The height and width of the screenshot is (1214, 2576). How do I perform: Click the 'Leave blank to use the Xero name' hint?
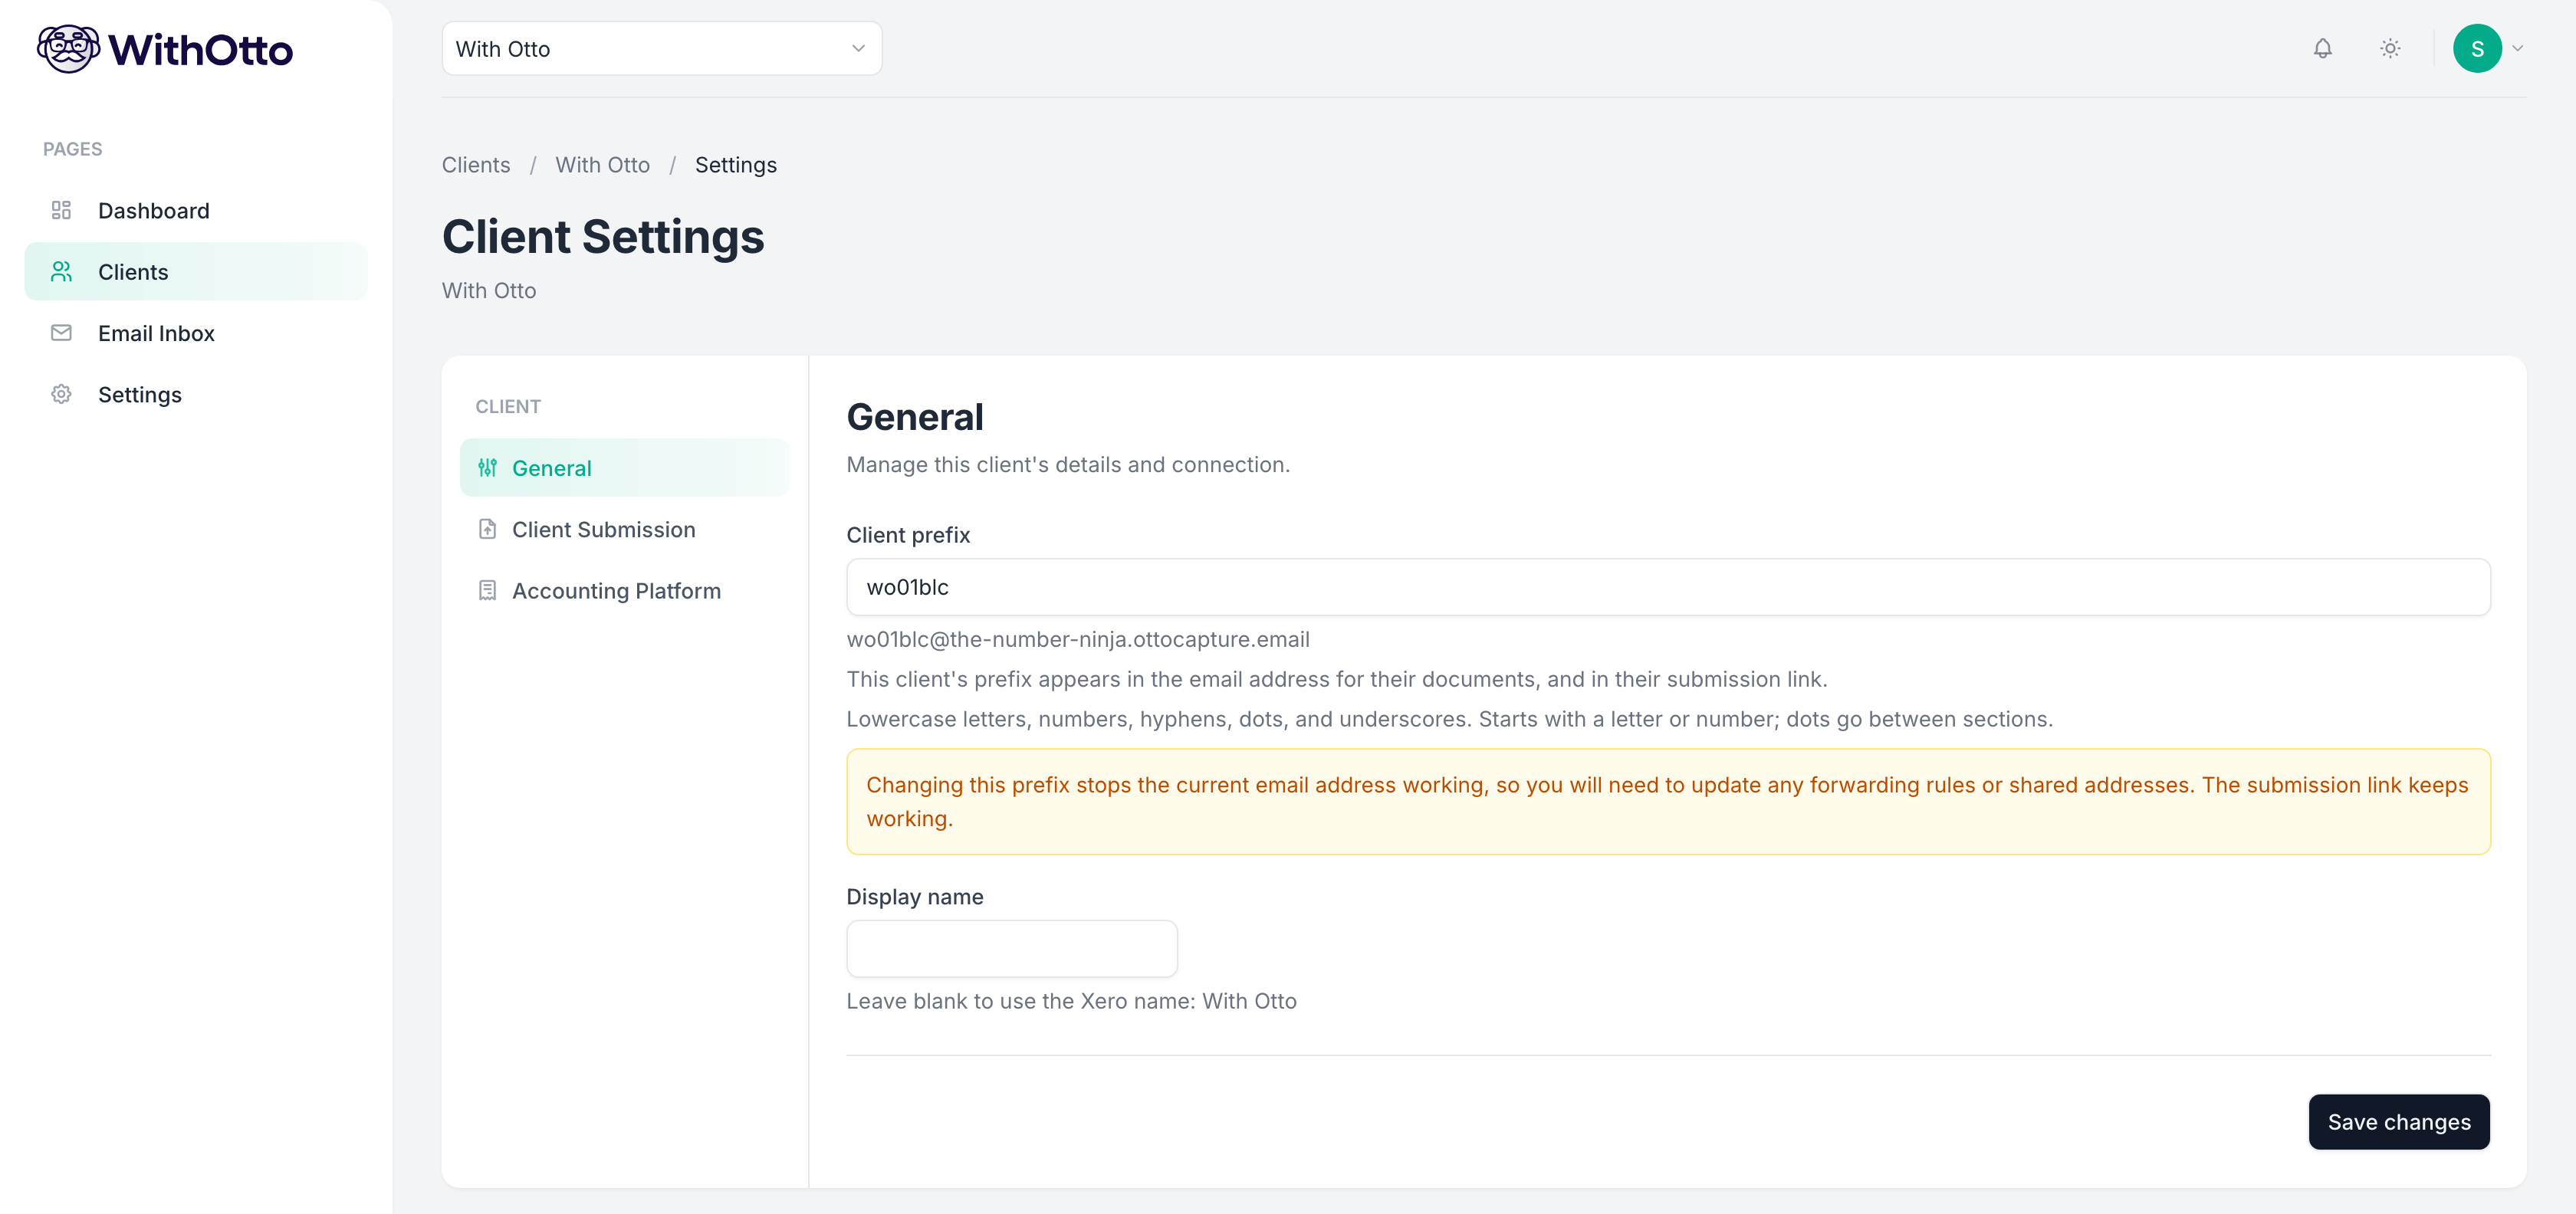click(x=1071, y=1001)
